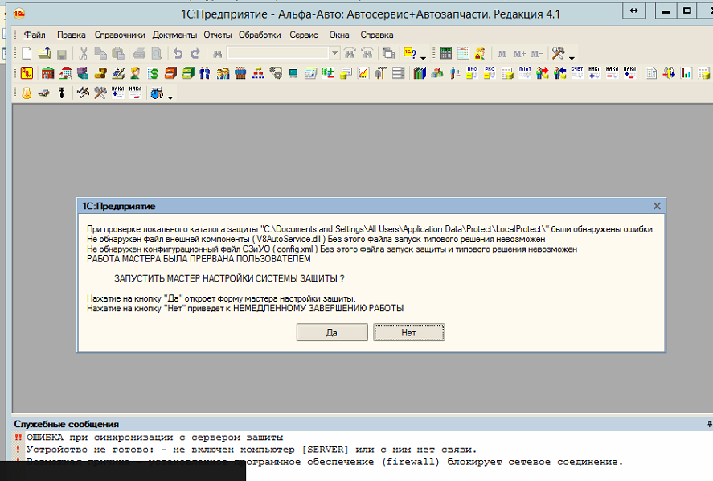This screenshot has height=481, width=713.
Task: Click inside the toolbar search text field
Action: [278, 53]
